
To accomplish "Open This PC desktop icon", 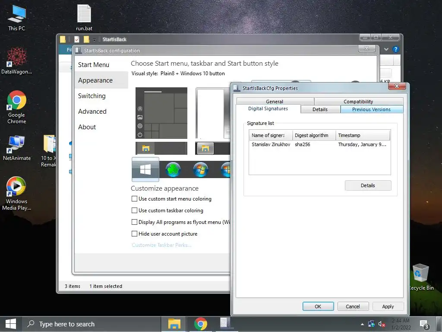I will (17, 18).
